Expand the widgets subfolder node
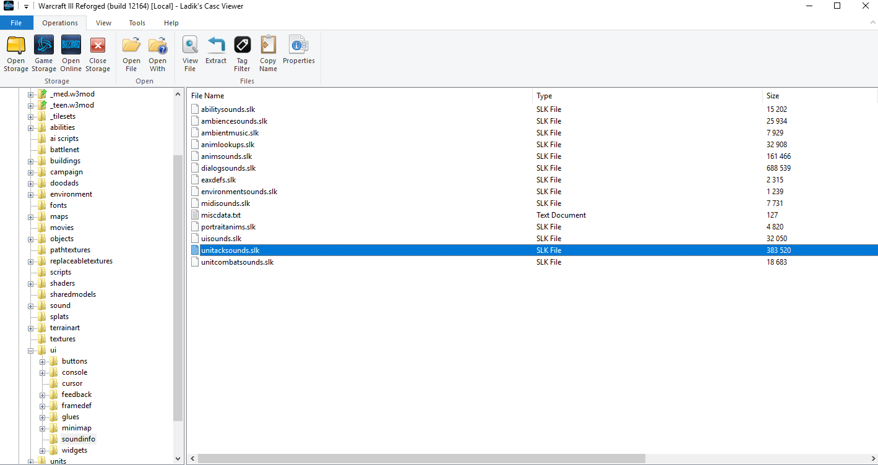878x465 pixels. pyautogui.click(x=42, y=450)
